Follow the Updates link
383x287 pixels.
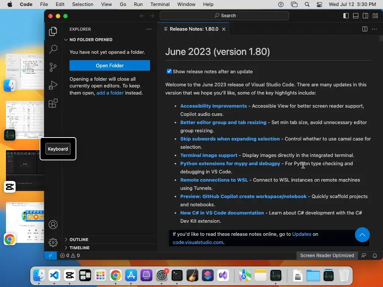pyautogui.click(x=302, y=234)
